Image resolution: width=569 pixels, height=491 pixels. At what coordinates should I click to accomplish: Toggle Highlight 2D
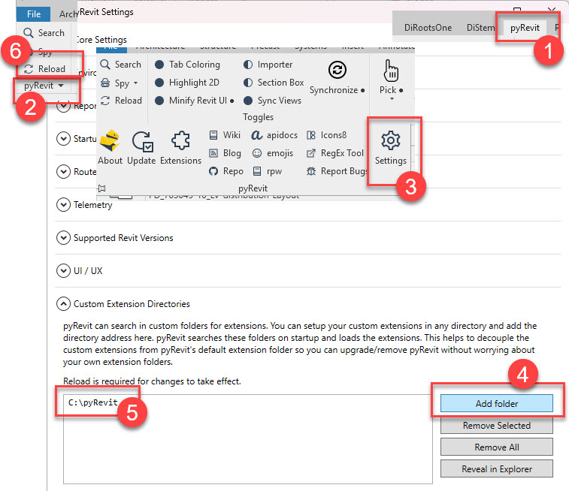tap(187, 83)
